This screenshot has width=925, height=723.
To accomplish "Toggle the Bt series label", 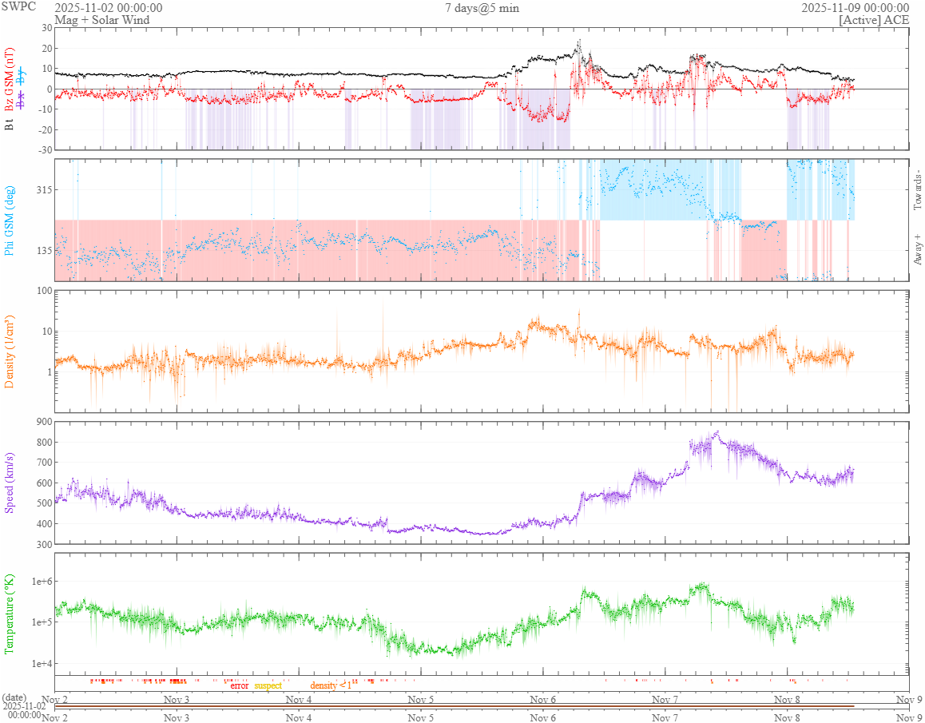I will pyautogui.click(x=10, y=124).
